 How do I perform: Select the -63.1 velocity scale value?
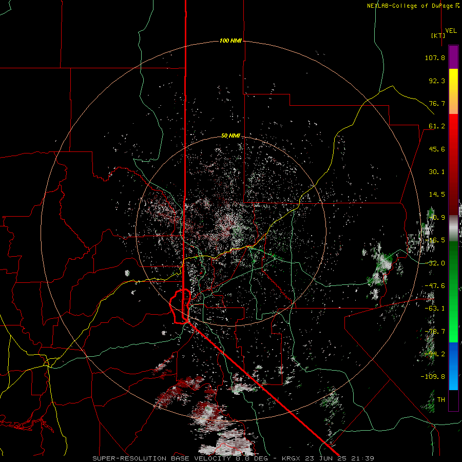click(x=435, y=309)
